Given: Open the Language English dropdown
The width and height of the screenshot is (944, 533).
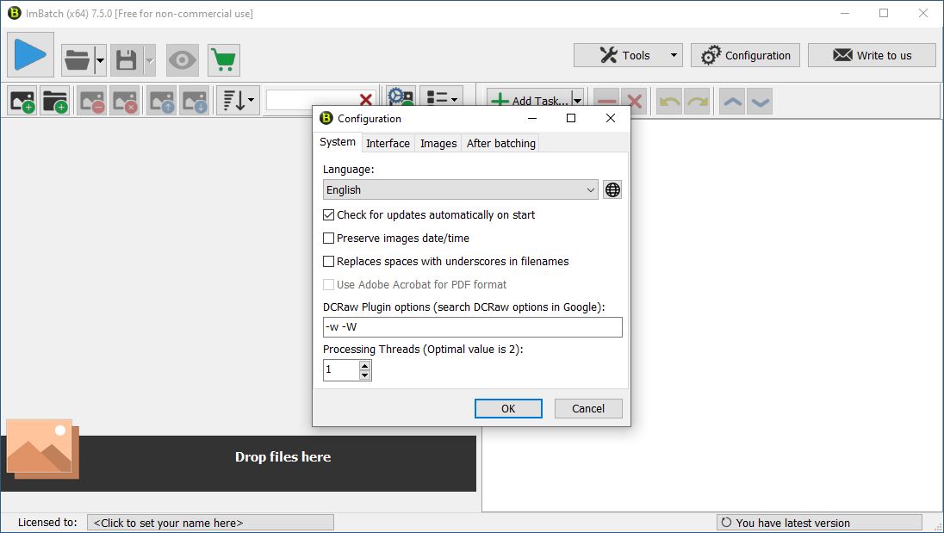Looking at the screenshot, I should pos(461,189).
